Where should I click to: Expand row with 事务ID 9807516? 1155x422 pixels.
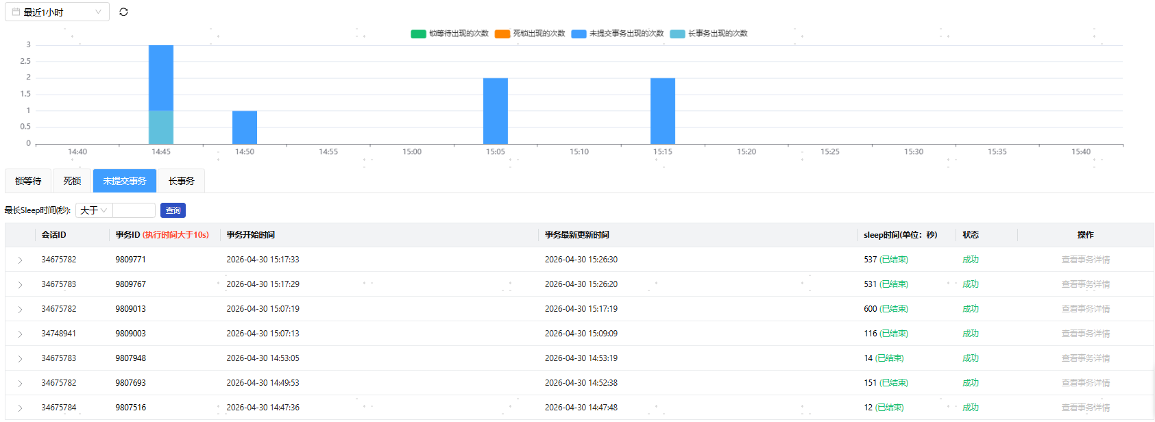[20, 408]
